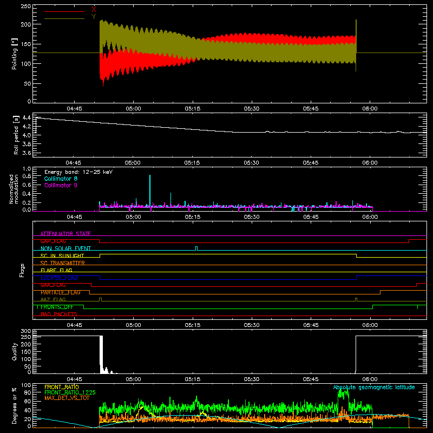This screenshot has width=433, height=433.
Task: Click the 05:15 tick label under Pointing plot
Action: (x=193, y=109)
